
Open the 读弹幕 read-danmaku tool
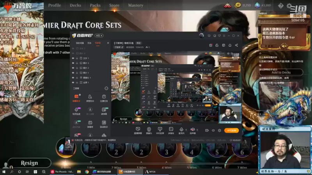coord(104,111)
